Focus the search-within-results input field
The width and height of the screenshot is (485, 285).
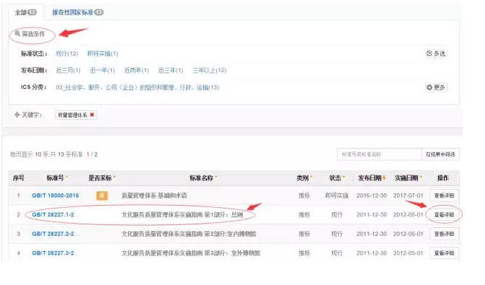pyautogui.click(x=380, y=154)
